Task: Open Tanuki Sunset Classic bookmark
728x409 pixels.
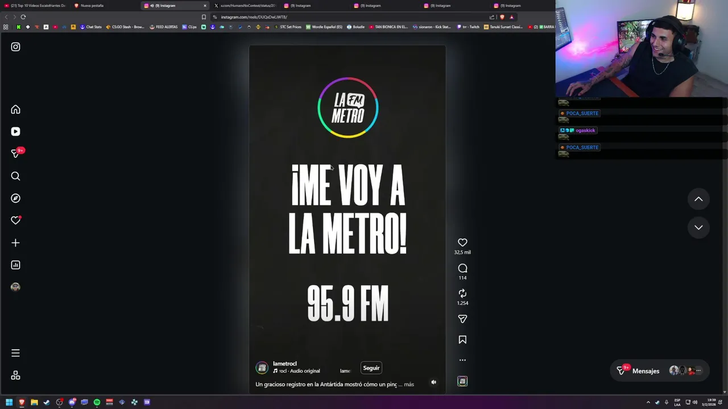Action: 503,27
